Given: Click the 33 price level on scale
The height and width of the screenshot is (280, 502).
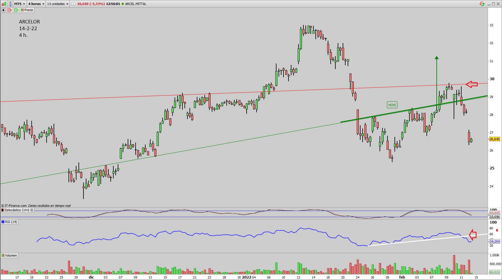Looking at the screenshot, I should (491, 25).
